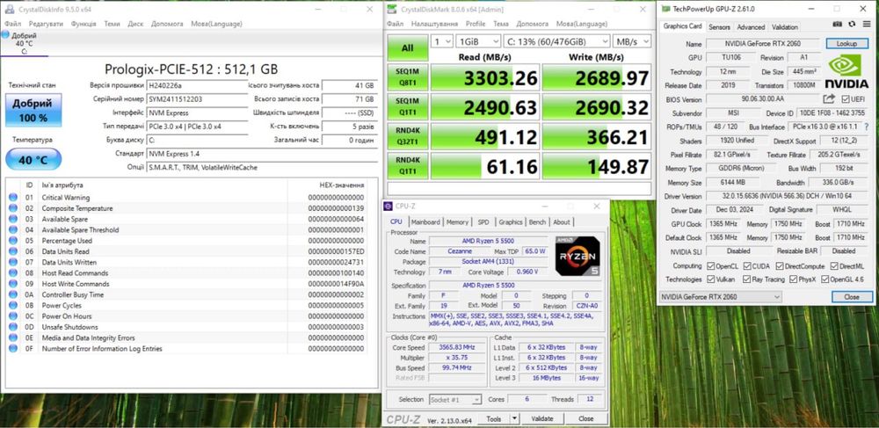Open Функція menu in CrystalDiskInfo
The image size is (879, 428).
coord(84,24)
